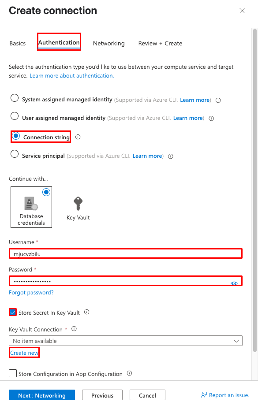Click info icon beside Store Configuration in App Configuration

pos(129,373)
